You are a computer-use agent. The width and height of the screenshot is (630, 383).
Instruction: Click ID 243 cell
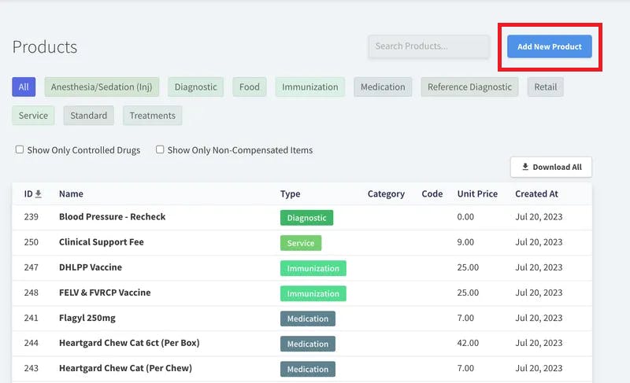coord(31,369)
